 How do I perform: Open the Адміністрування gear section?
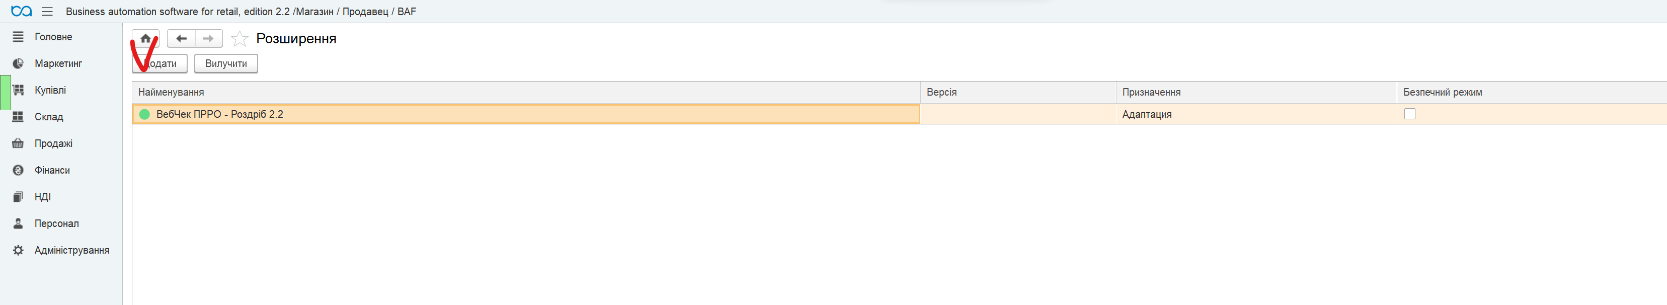pos(71,251)
